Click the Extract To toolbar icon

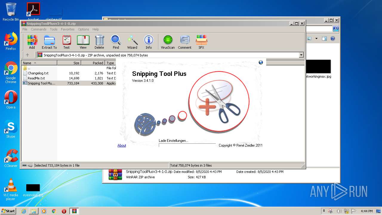pos(49,42)
